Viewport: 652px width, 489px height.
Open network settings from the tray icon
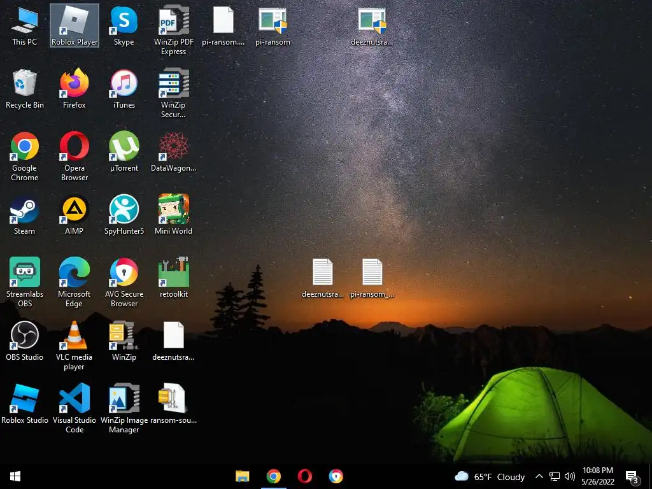(555, 476)
